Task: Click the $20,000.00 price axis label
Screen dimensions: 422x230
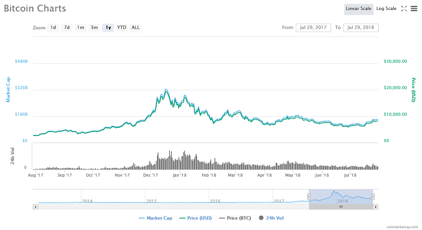Action: (396, 87)
